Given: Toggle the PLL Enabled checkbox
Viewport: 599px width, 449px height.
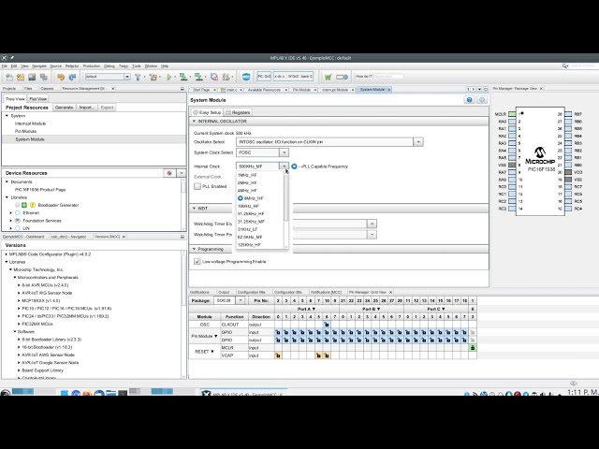Looking at the screenshot, I should [x=197, y=186].
